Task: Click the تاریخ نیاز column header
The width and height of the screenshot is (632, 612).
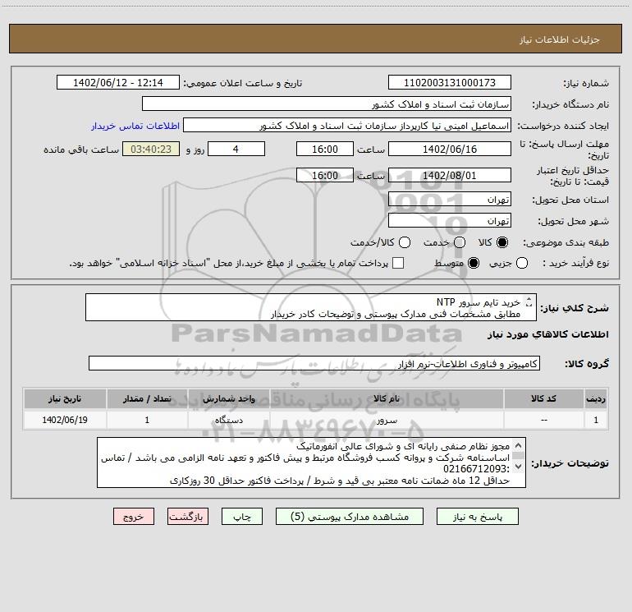Action: (x=65, y=399)
